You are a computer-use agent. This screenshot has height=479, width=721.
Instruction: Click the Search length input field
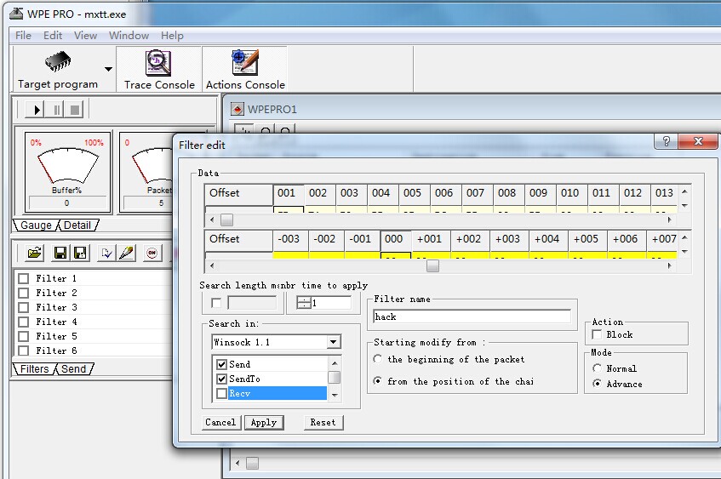point(252,303)
